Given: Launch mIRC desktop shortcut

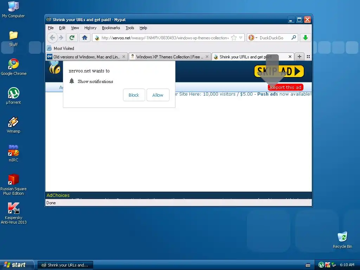Looking at the screenshot, I should (13, 153).
